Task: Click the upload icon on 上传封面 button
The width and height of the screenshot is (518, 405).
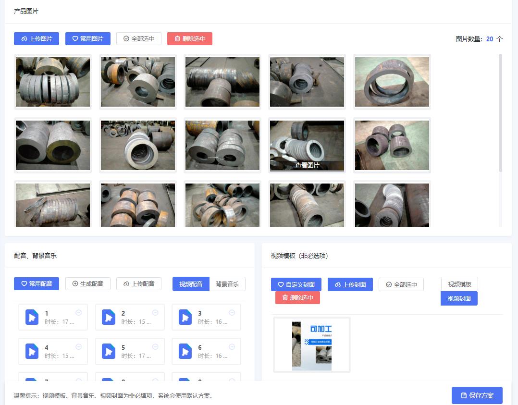Action: tap(338, 284)
